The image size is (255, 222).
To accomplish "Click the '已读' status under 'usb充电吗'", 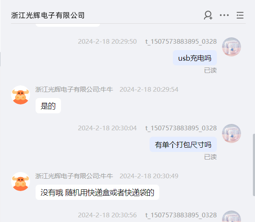I will tap(211, 70).
